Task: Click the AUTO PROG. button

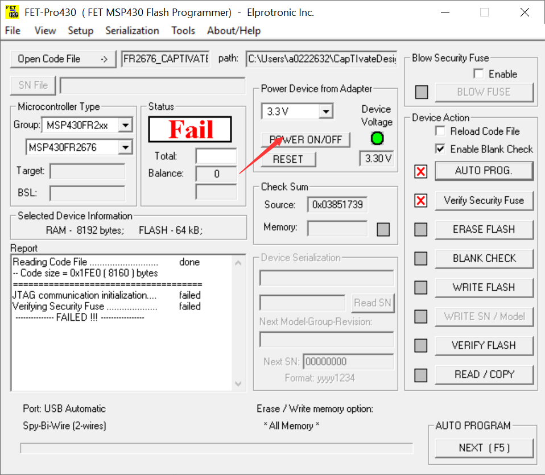Action: click(484, 171)
